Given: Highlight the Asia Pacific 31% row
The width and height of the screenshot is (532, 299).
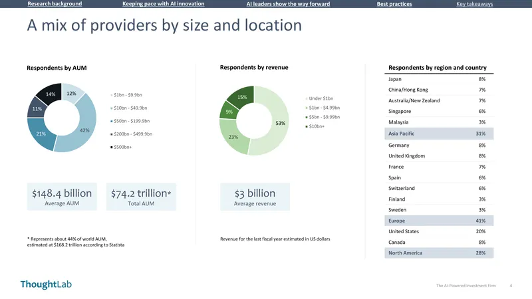Looking at the screenshot, I should (439, 134).
